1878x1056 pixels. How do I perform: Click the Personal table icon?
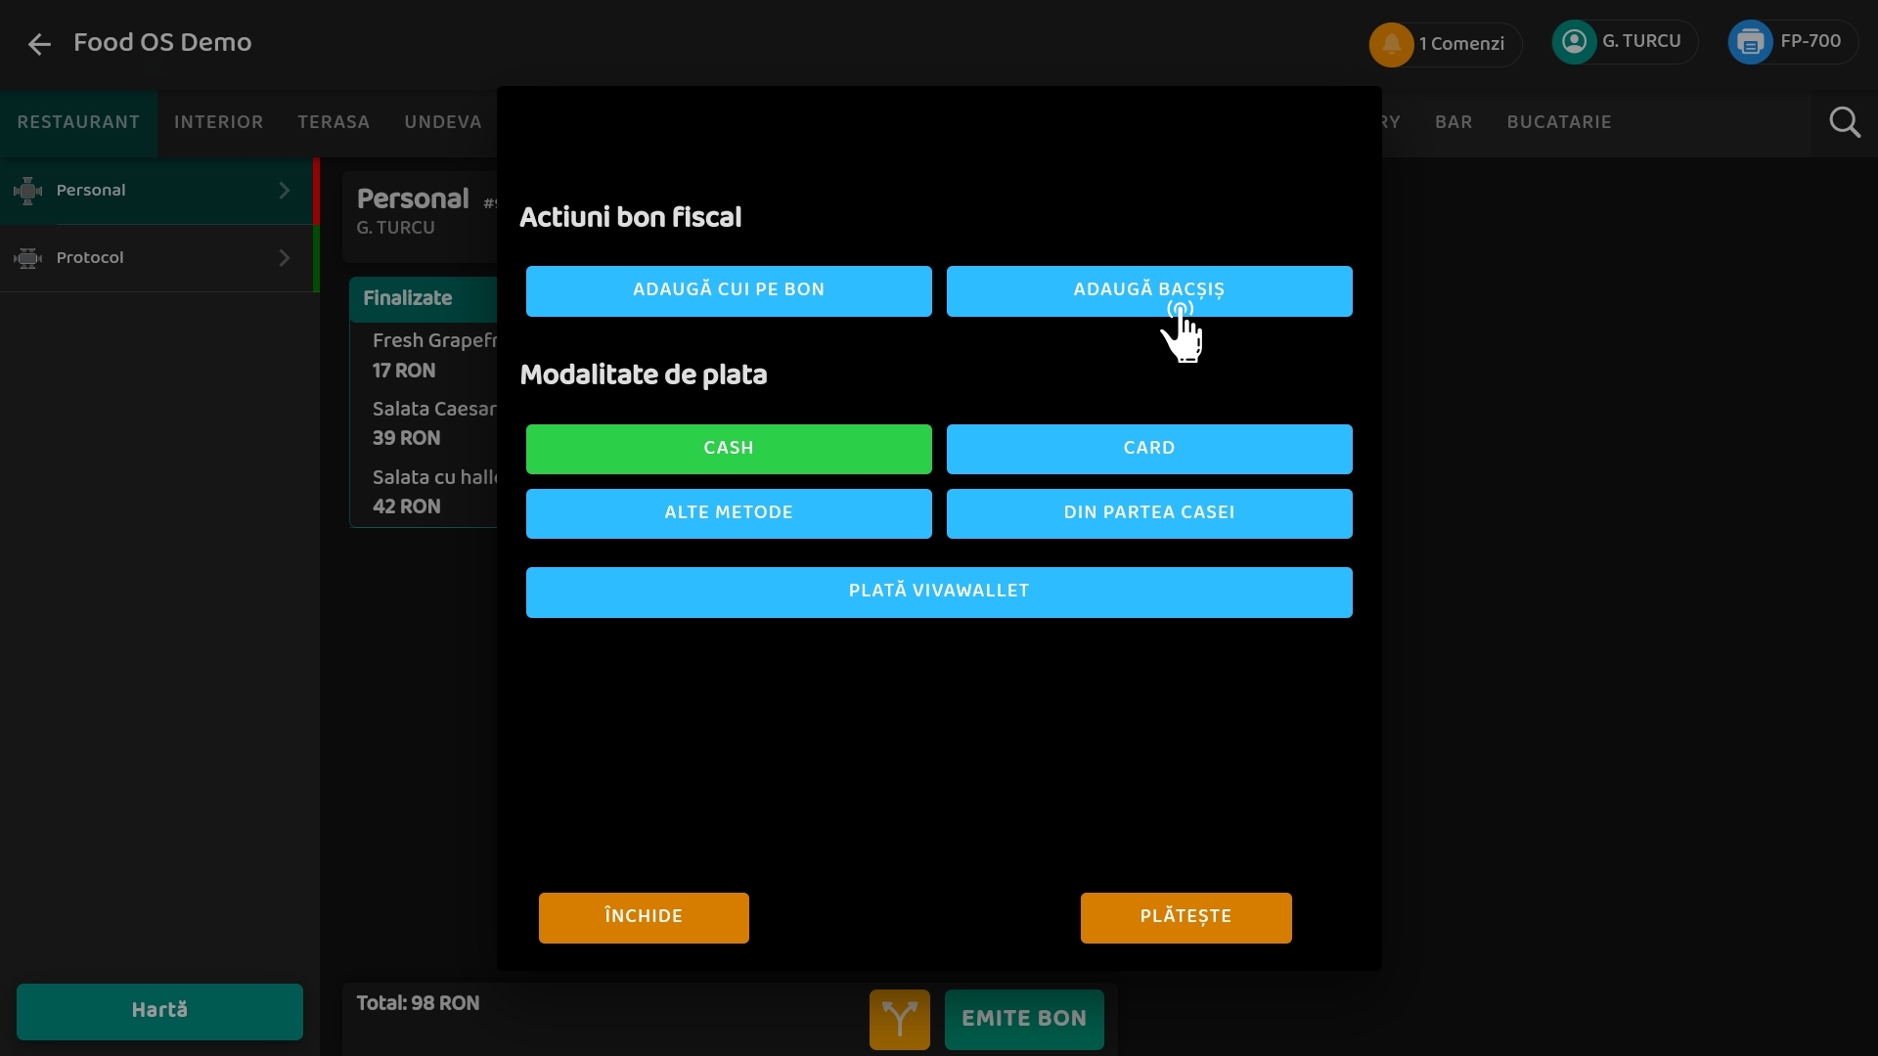(28, 191)
